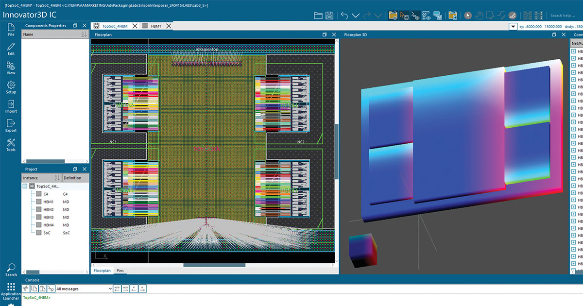
Task: Sort the Instance column in Project panel
Action: pos(56,178)
